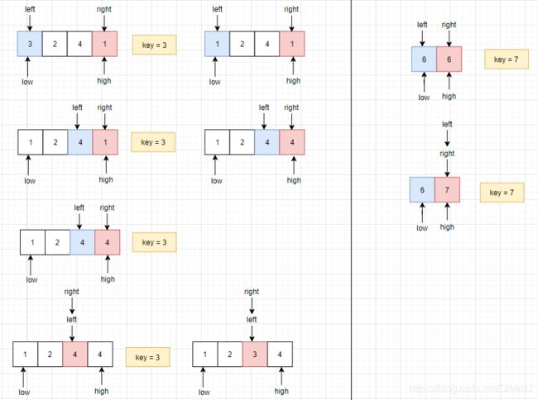This screenshot has height=400, width=538.
Task: Click the "left" label stacked above a "right" label
Action: (447, 124)
